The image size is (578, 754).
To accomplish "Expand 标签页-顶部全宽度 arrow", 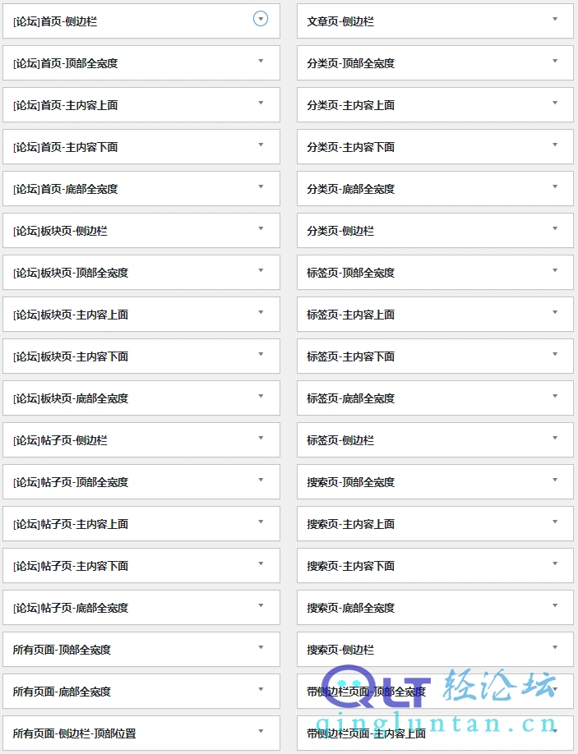I will point(555,270).
